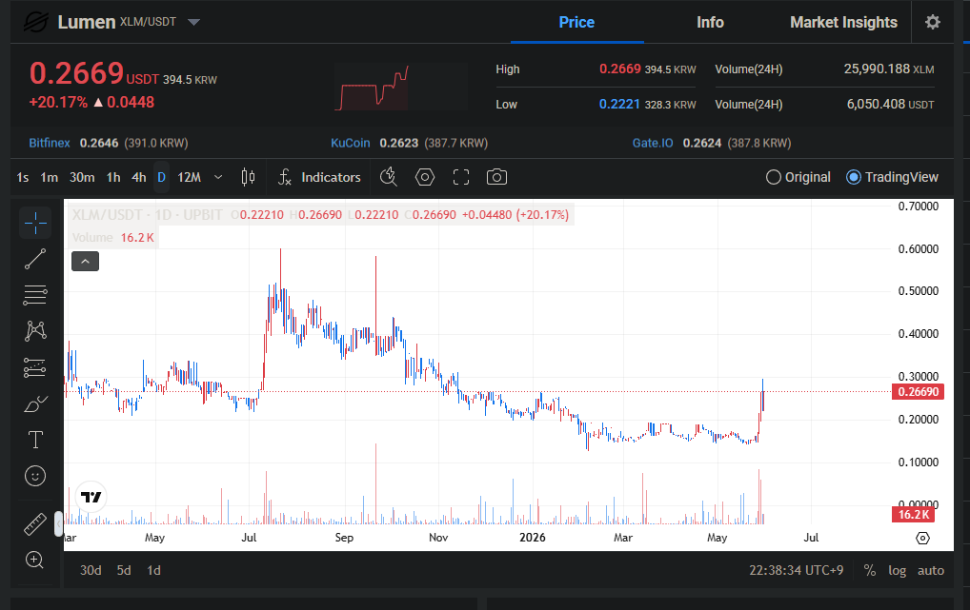Open the Bitfinex price link
Screen dimensions: 970x610
[50, 143]
